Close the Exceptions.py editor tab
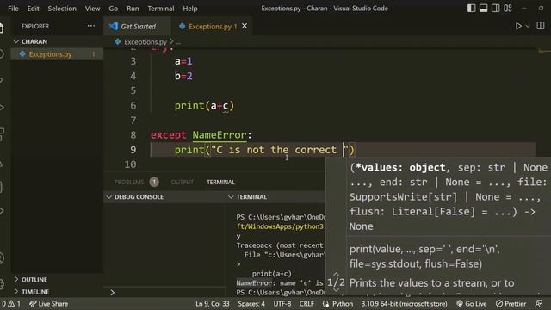551x310 pixels. (245, 26)
